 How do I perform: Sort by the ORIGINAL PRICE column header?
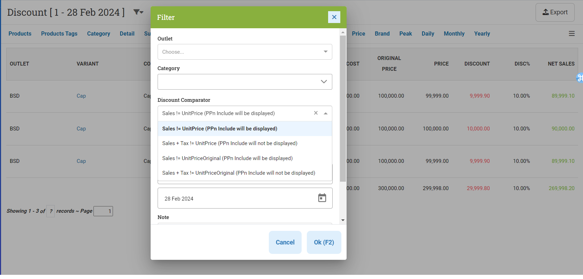coord(389,63)
